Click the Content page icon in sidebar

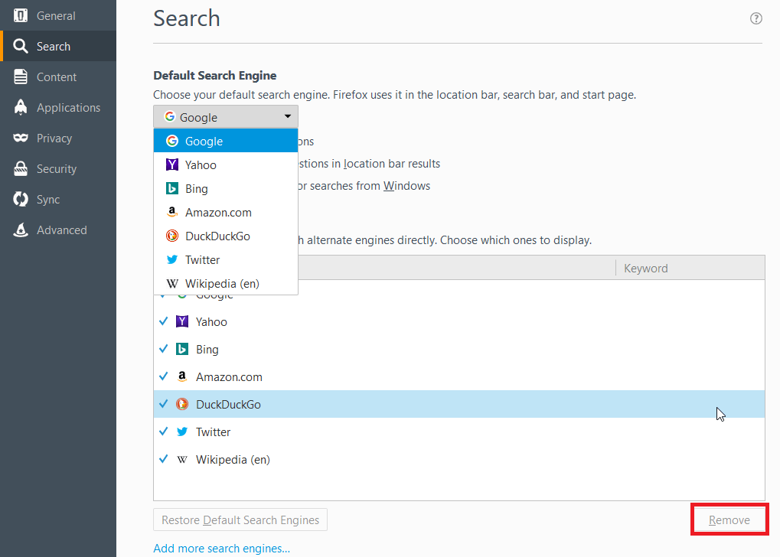21,77
